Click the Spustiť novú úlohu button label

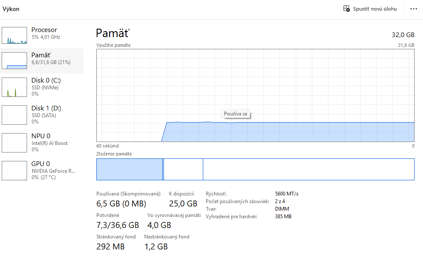tap(375, 9)
